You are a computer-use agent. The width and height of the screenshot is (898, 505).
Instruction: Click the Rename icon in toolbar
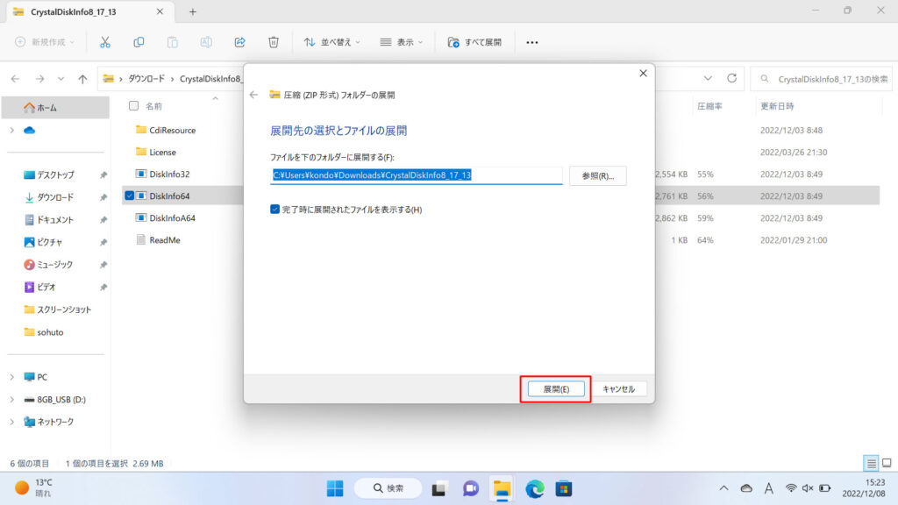[x=206, y=42]
